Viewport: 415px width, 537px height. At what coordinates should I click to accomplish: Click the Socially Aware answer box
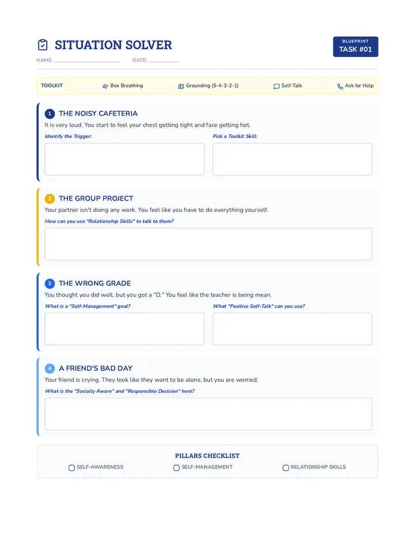(208, 414)
